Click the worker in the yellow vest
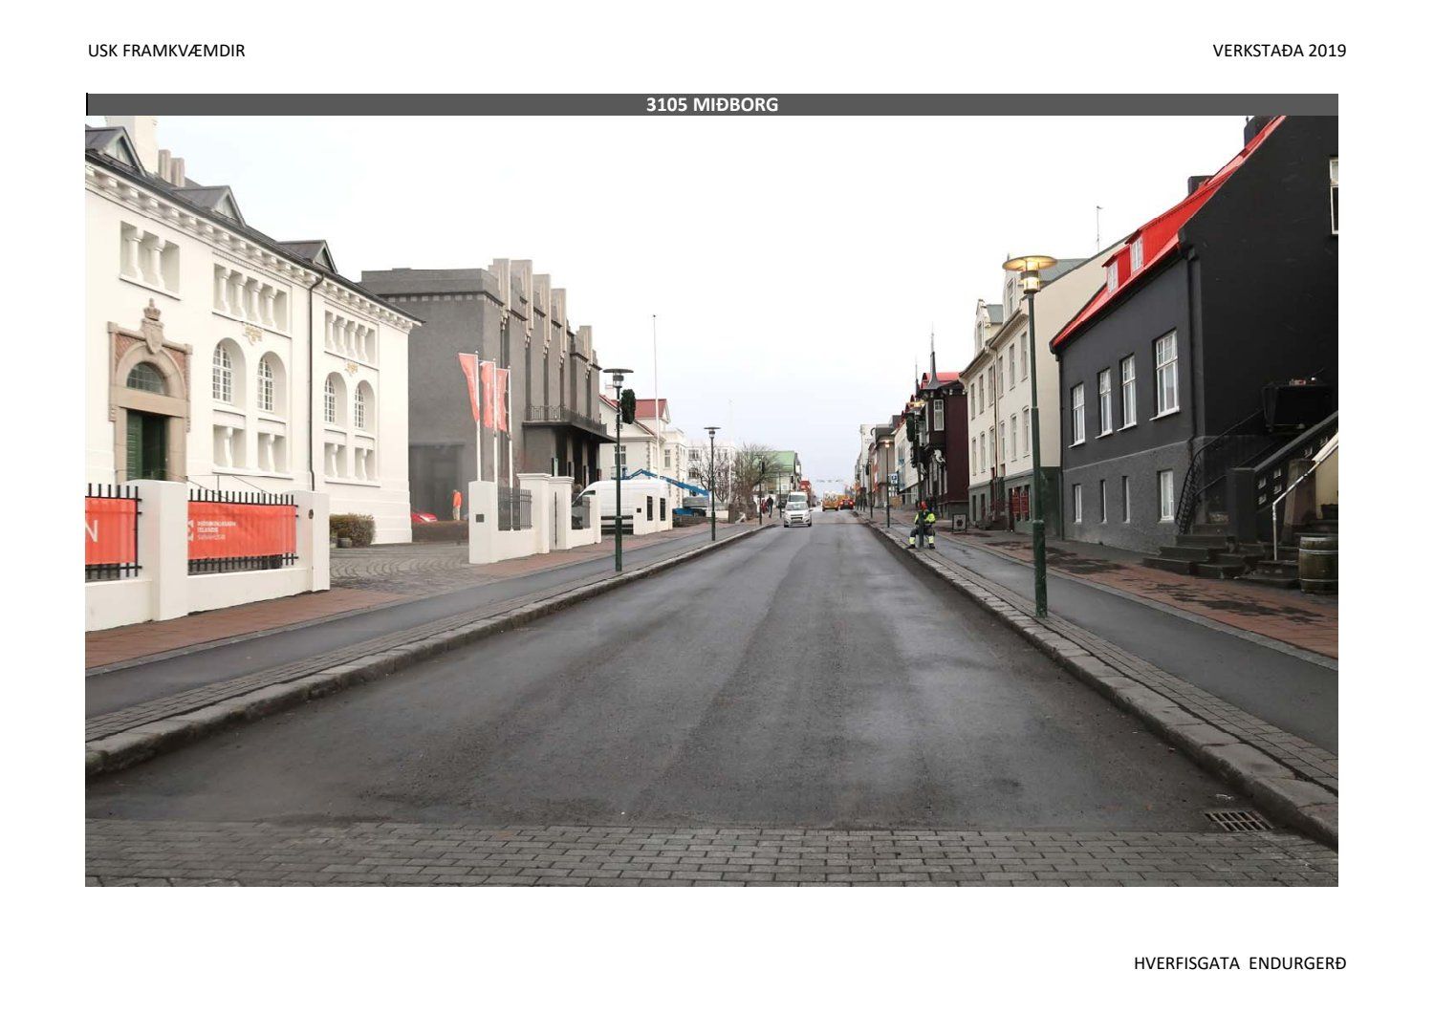 click(923, 525)
